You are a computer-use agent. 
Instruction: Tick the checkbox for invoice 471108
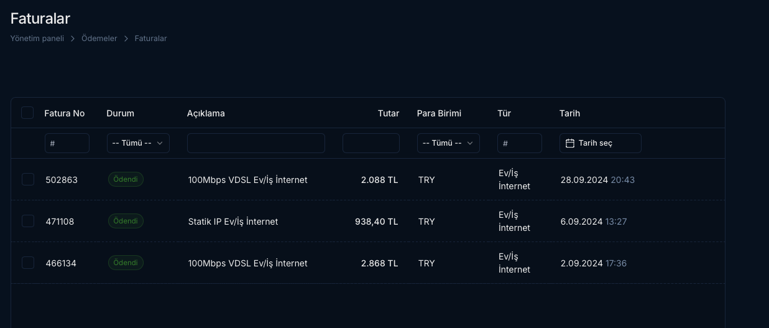coord(28,221)
